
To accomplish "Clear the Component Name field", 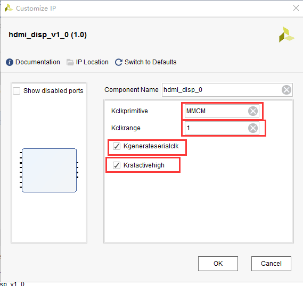I will (286, 90).
